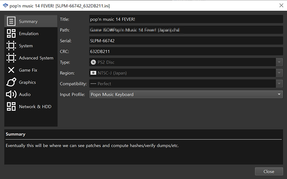
Task: Click the "Path:" label
Action: click(x=65, y=30)
